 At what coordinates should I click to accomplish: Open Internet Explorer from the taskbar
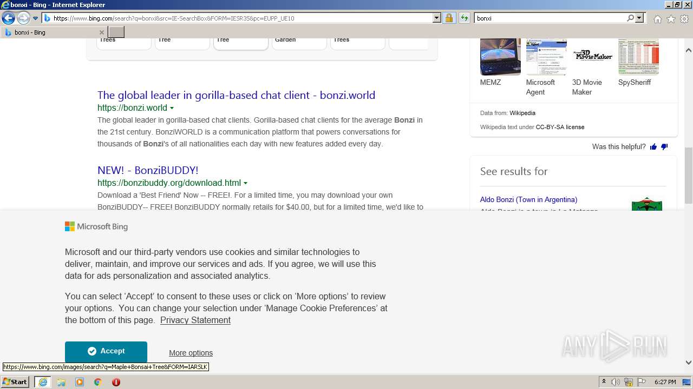43,382
